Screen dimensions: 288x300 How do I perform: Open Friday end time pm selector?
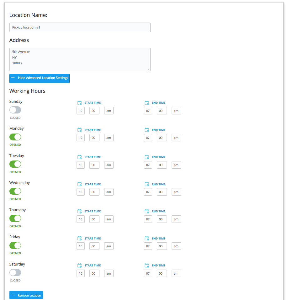[x=176, y=246]
